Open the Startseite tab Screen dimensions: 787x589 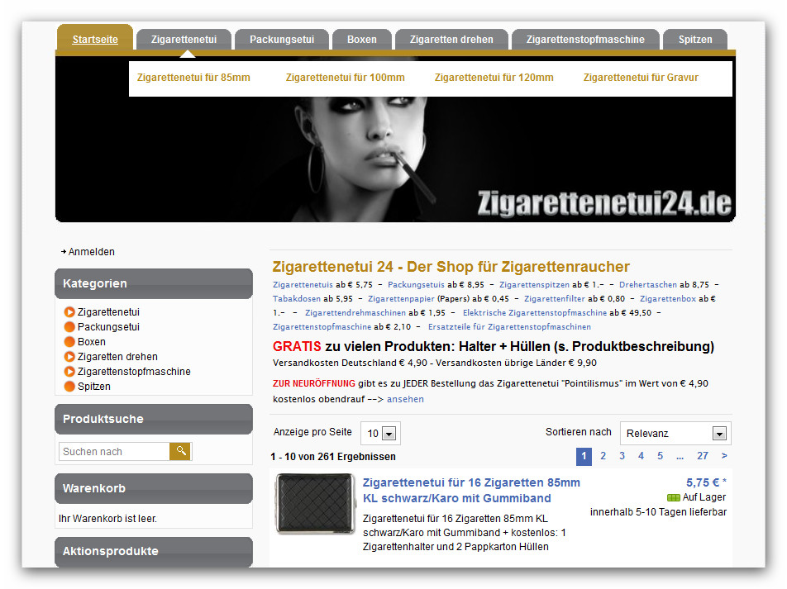point(95,39)
